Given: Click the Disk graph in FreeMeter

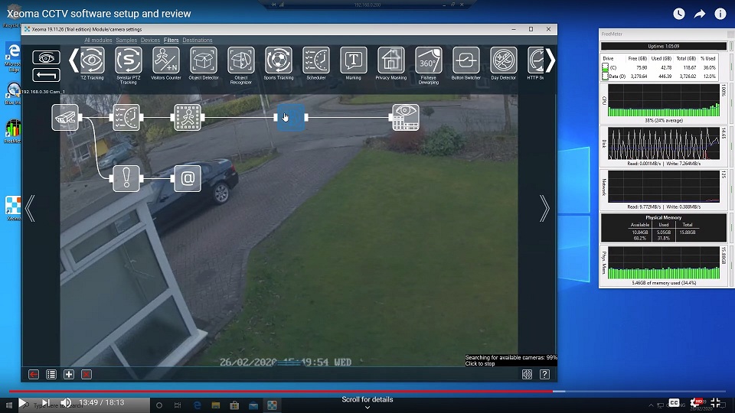Looking at the screenshot, I should [x=663, y=143].
